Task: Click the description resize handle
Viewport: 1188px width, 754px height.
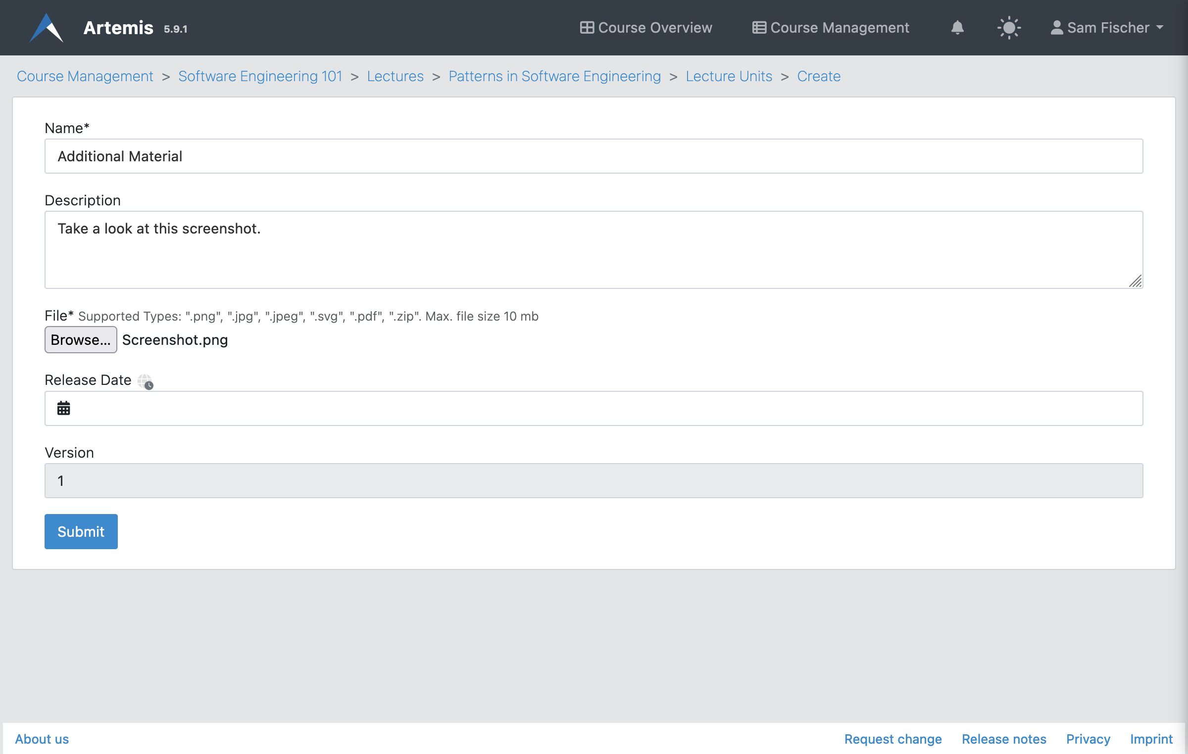Action: pyautogui.click(x=1136, y=281)
